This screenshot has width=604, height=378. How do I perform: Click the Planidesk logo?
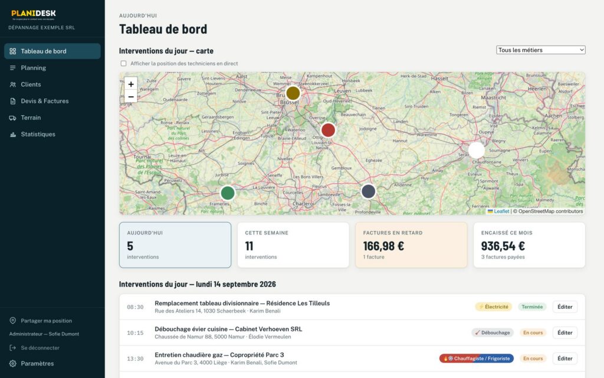coord(34,15)
